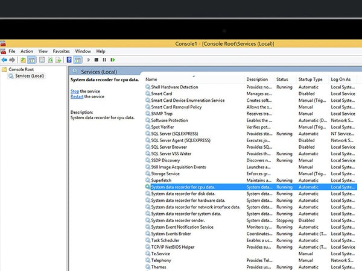Click the SQL Server Browser icon
This screenshot has width=362, height=271.
pyautogui.click(x=148, y=147)
